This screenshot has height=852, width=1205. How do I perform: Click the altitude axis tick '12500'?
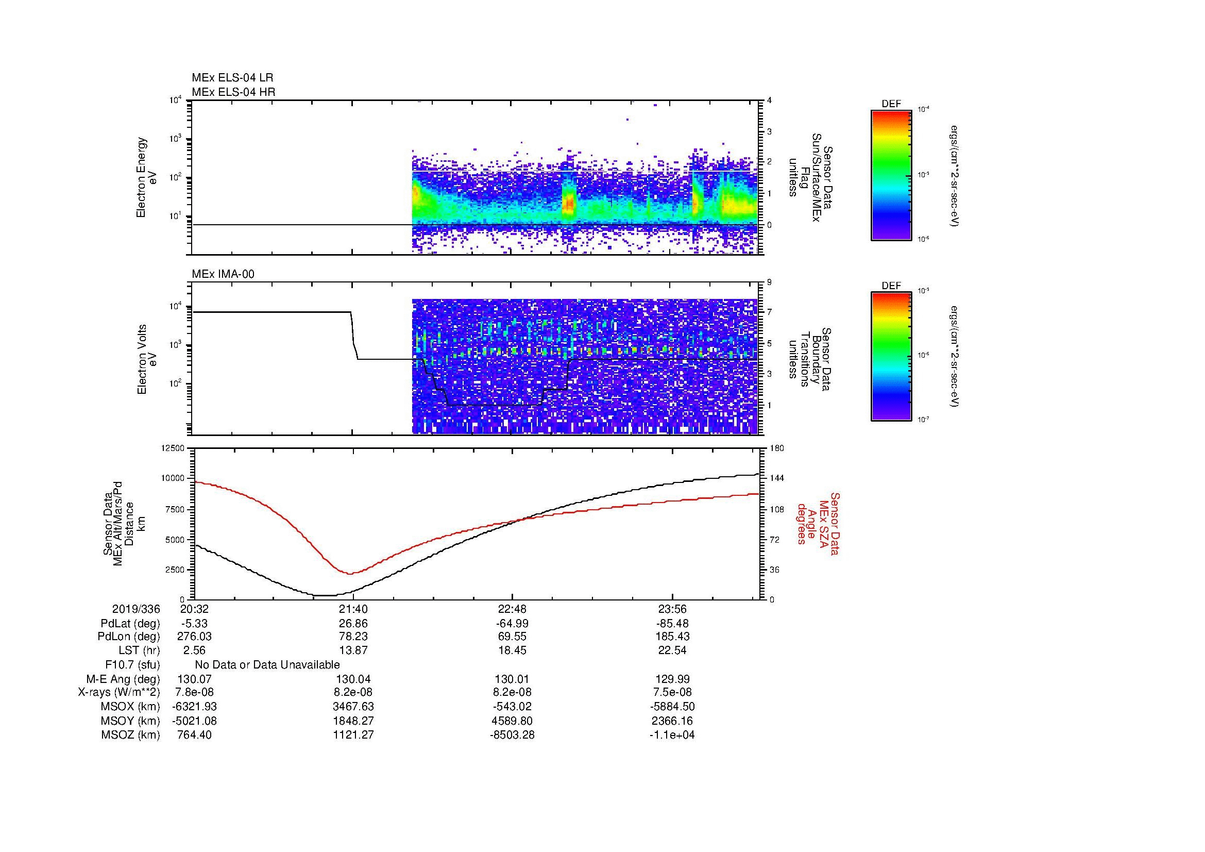174,448
